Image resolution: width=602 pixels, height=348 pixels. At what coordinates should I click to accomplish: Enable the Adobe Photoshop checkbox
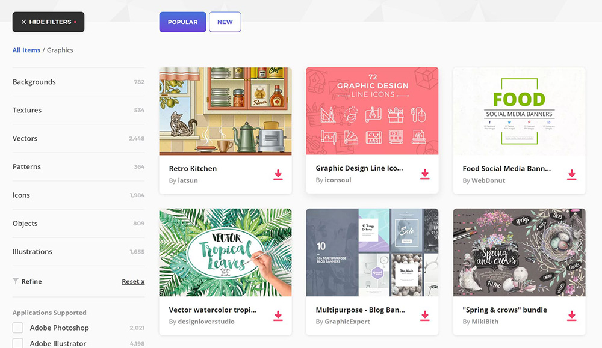[x=18, y=328]
